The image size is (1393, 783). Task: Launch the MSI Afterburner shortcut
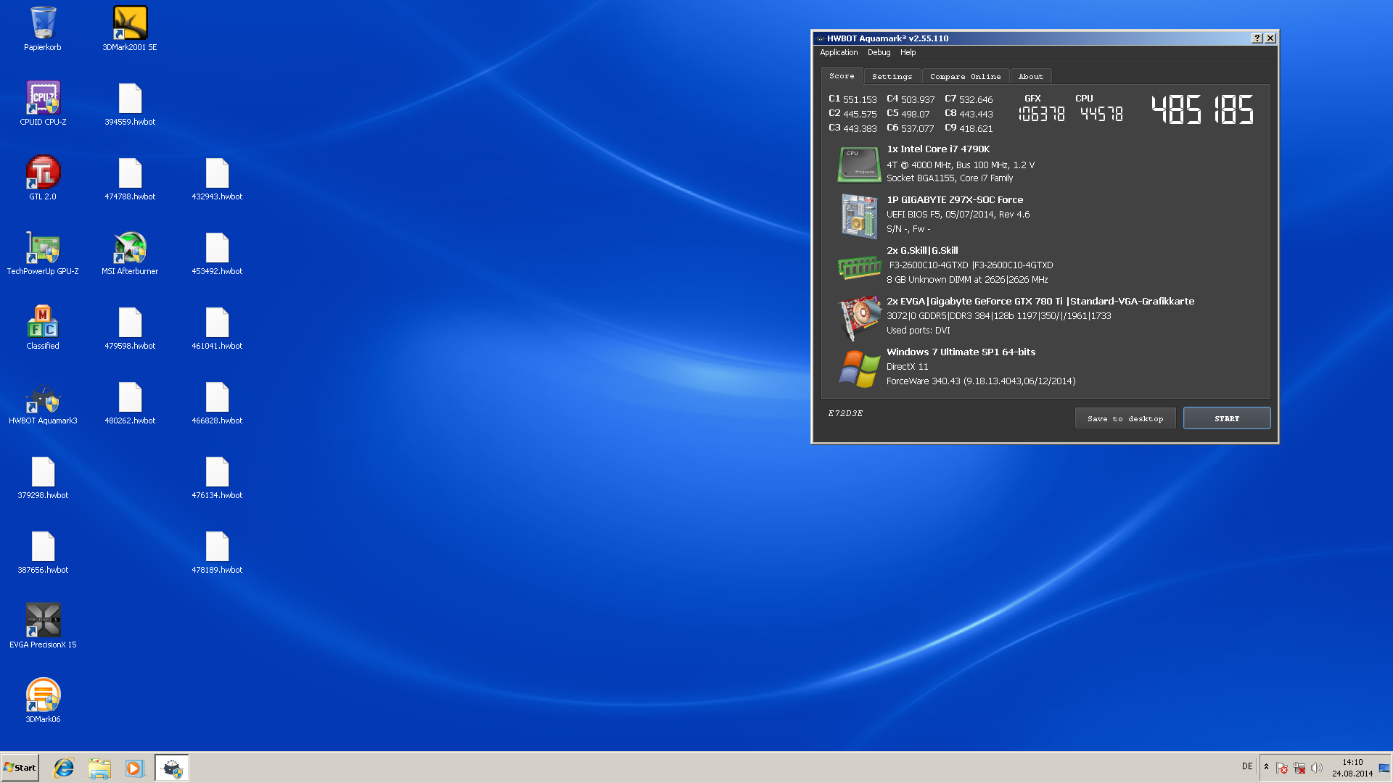coord(130,253)
